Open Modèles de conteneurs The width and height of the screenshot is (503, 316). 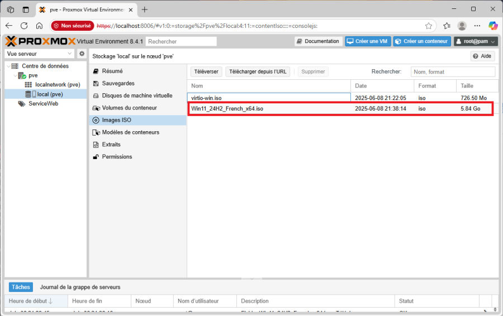[x=137, y=132]
